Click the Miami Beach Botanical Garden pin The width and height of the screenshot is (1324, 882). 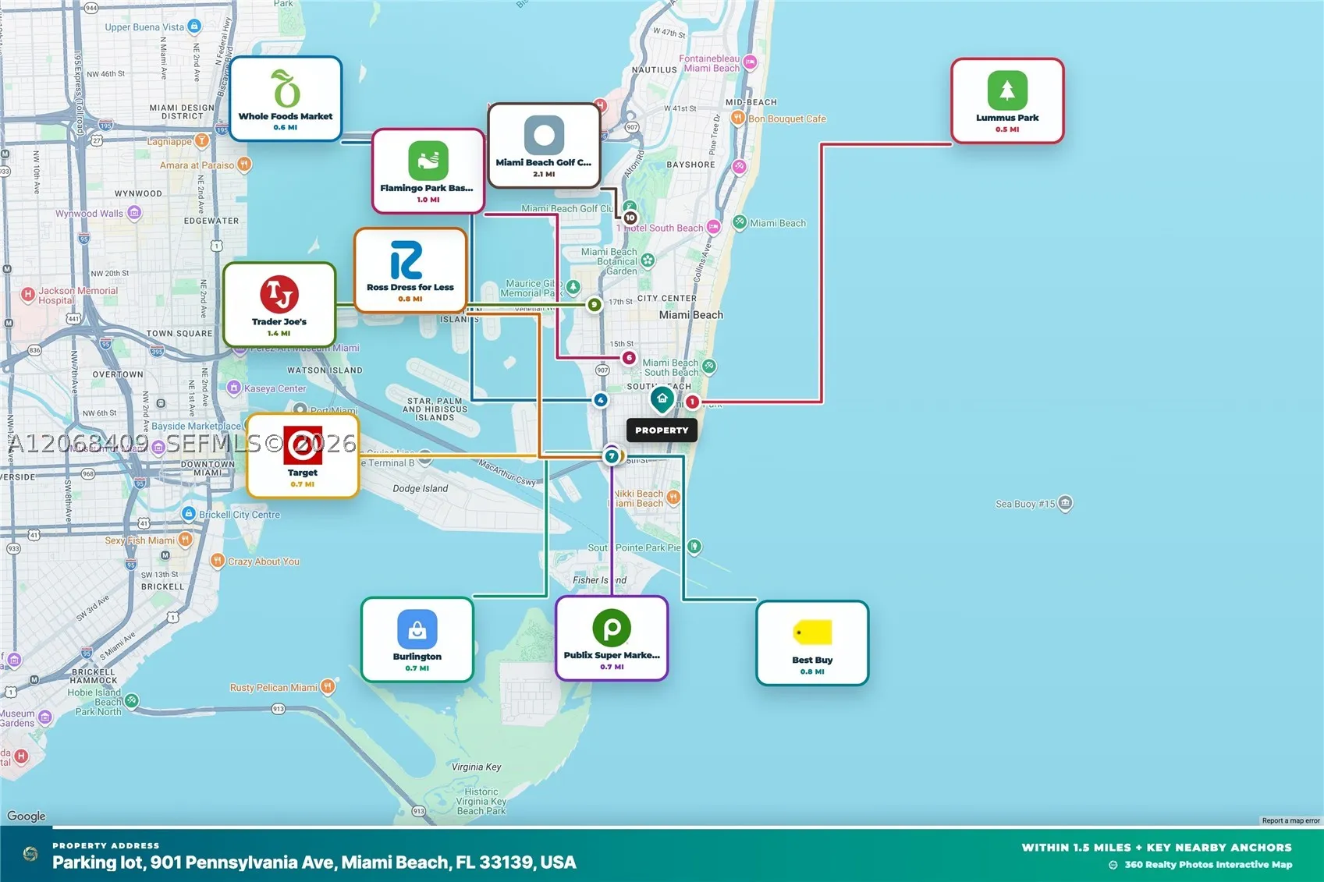coord(648,260)
